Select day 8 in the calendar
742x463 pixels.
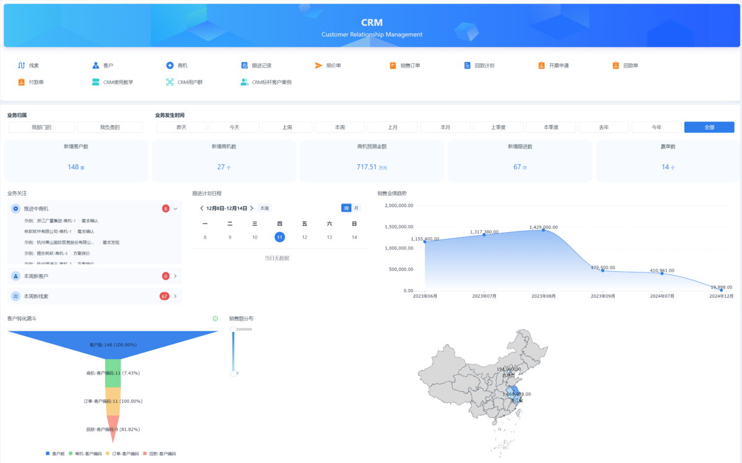205,237
